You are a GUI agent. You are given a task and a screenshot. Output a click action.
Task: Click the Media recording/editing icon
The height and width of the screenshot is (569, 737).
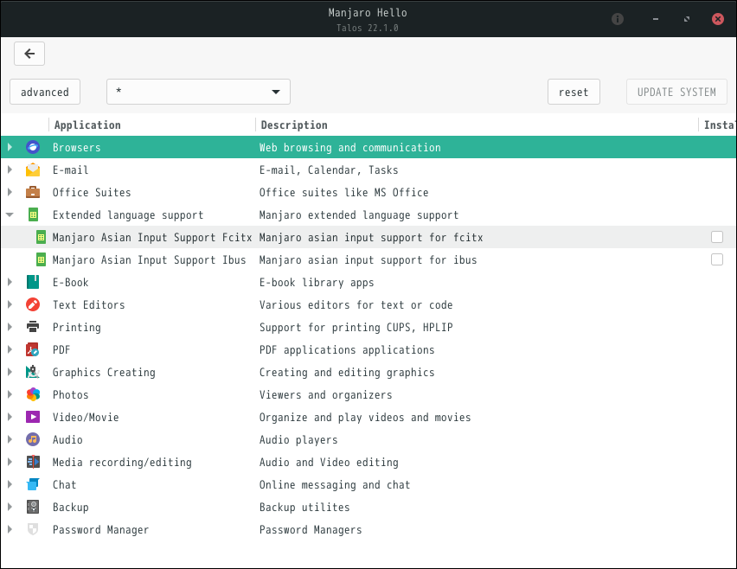(x=33, y=462)
